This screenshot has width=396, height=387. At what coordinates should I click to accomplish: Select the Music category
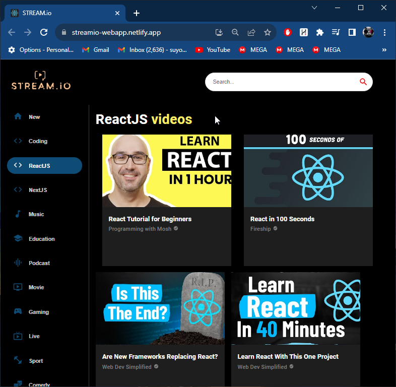point(36,214)
